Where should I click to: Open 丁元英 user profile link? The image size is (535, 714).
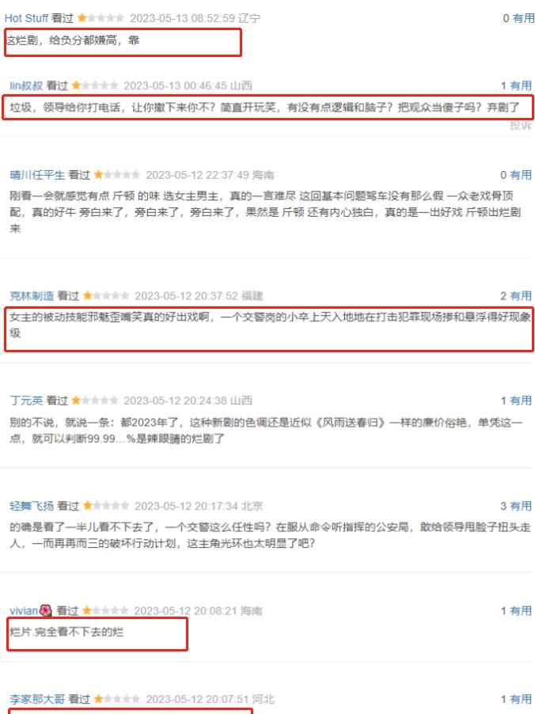pyautogui.click(x=26, y=401)
